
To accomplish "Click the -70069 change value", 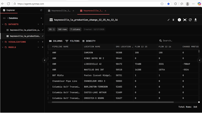I will coord(186,64).
